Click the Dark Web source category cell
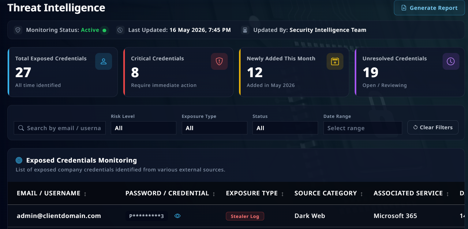This screenshot has width=468, height=229. (x=310, y=216)
